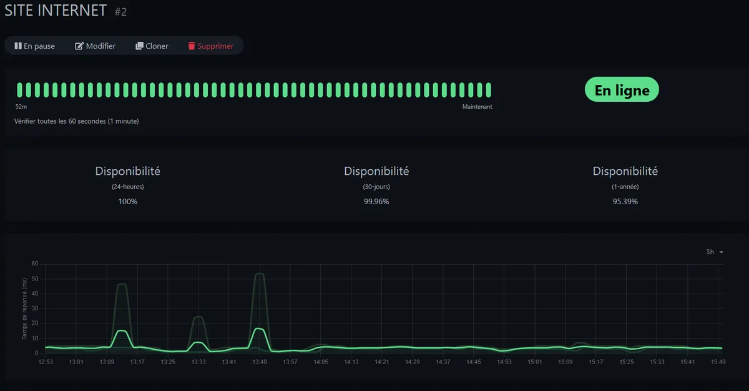749x391 pixels.
Task: Expand the chart period selector arrow
Action: tap(721, 252)
